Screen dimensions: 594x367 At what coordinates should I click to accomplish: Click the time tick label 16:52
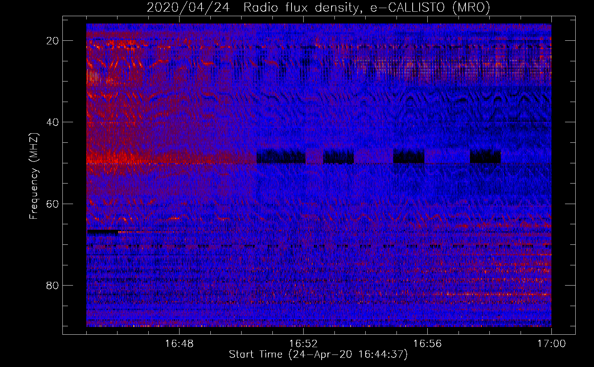point(303,344)
